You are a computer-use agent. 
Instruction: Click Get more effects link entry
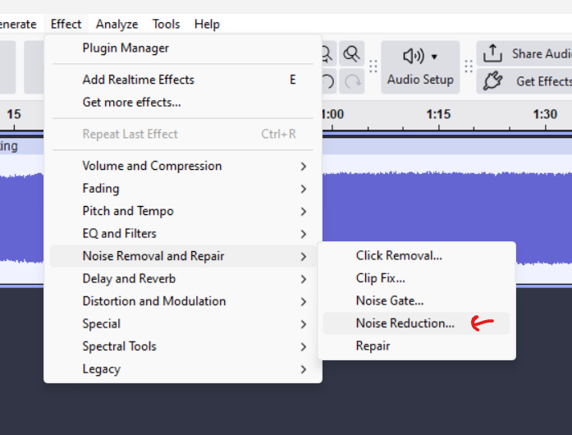131,103
